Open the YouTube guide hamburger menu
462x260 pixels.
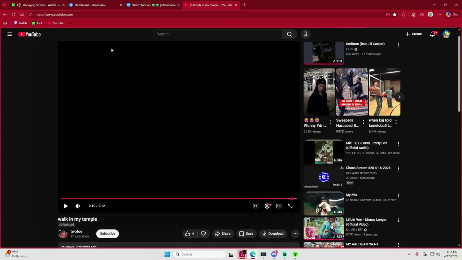(10, 34)
